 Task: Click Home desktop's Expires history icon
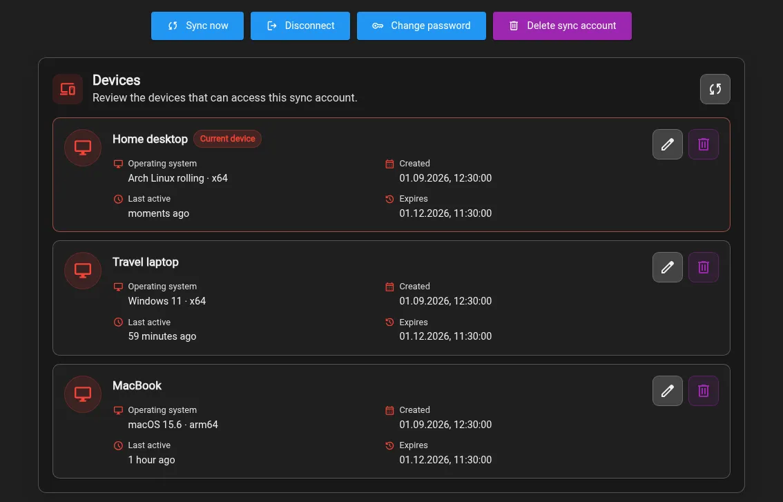pyautogui.click(x=389, y=199)
